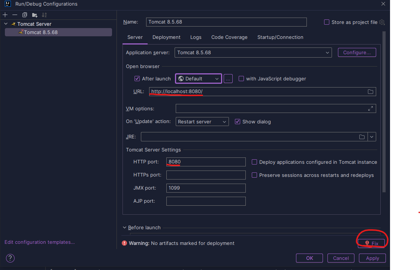The height and width of the screenshot is (270, 420).
Task: Add a new run configuration with plus icon
Action: pos(5,15)
